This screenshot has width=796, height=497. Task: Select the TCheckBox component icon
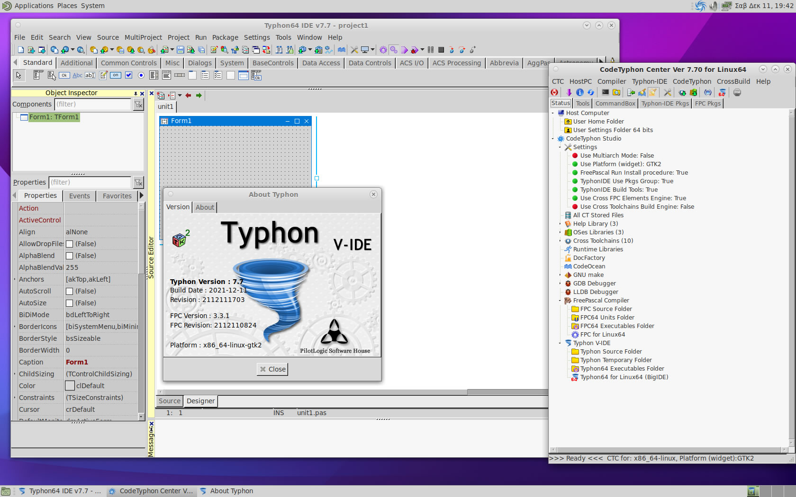[x=128, y=75]
